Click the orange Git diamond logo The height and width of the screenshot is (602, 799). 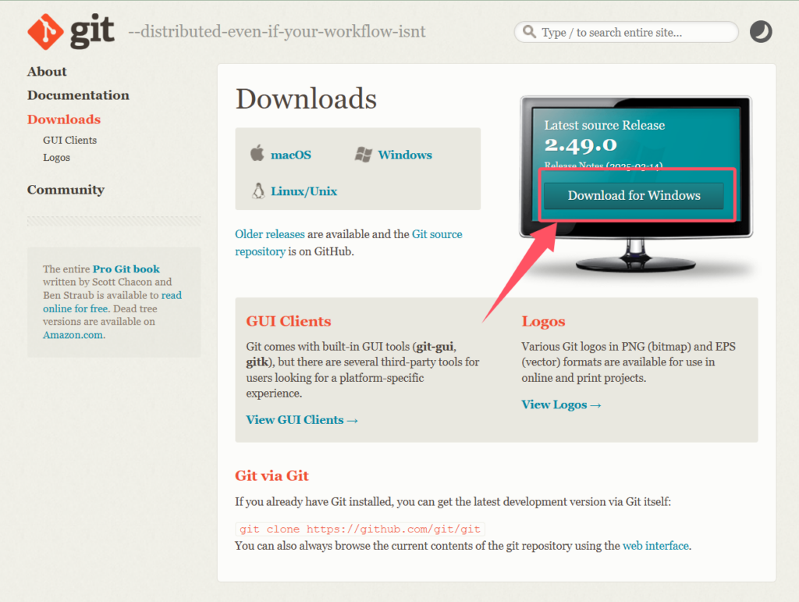tap(45, 31)
